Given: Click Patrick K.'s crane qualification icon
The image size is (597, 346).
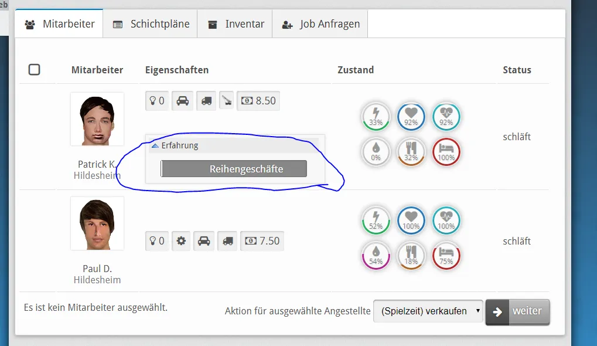Looking at the screenshot, I should click(226, 101).
